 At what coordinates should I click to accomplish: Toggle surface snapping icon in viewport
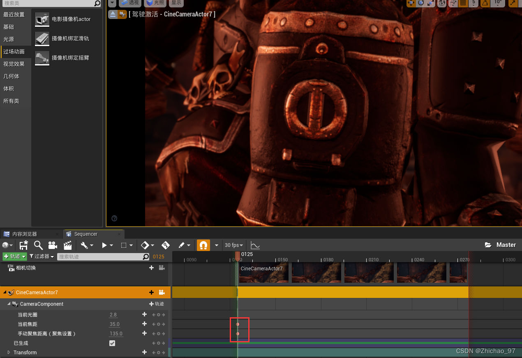[x=453, y=3]
